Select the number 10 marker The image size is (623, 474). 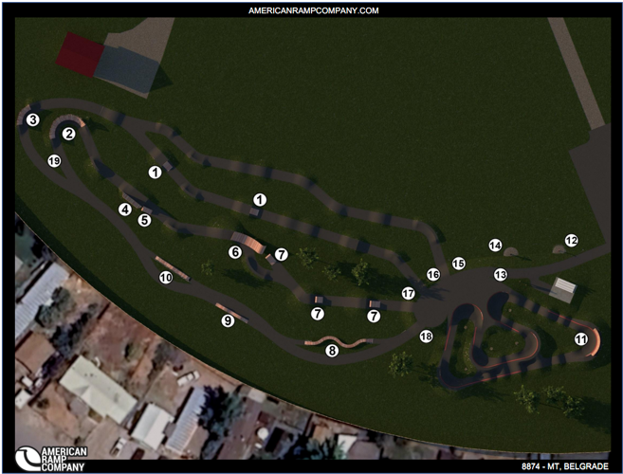166,278
